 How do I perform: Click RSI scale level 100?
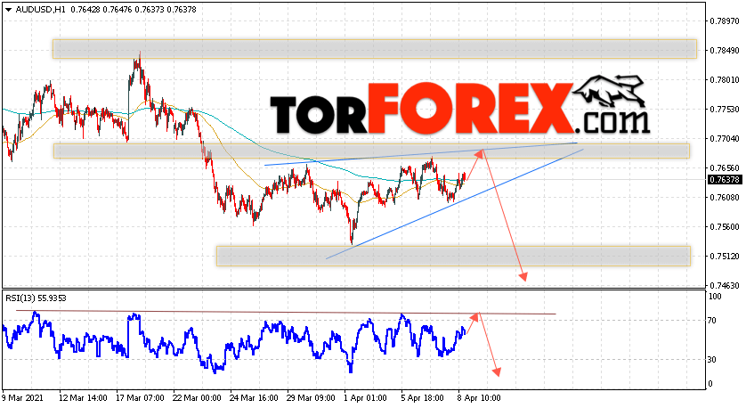coord(715,297)
